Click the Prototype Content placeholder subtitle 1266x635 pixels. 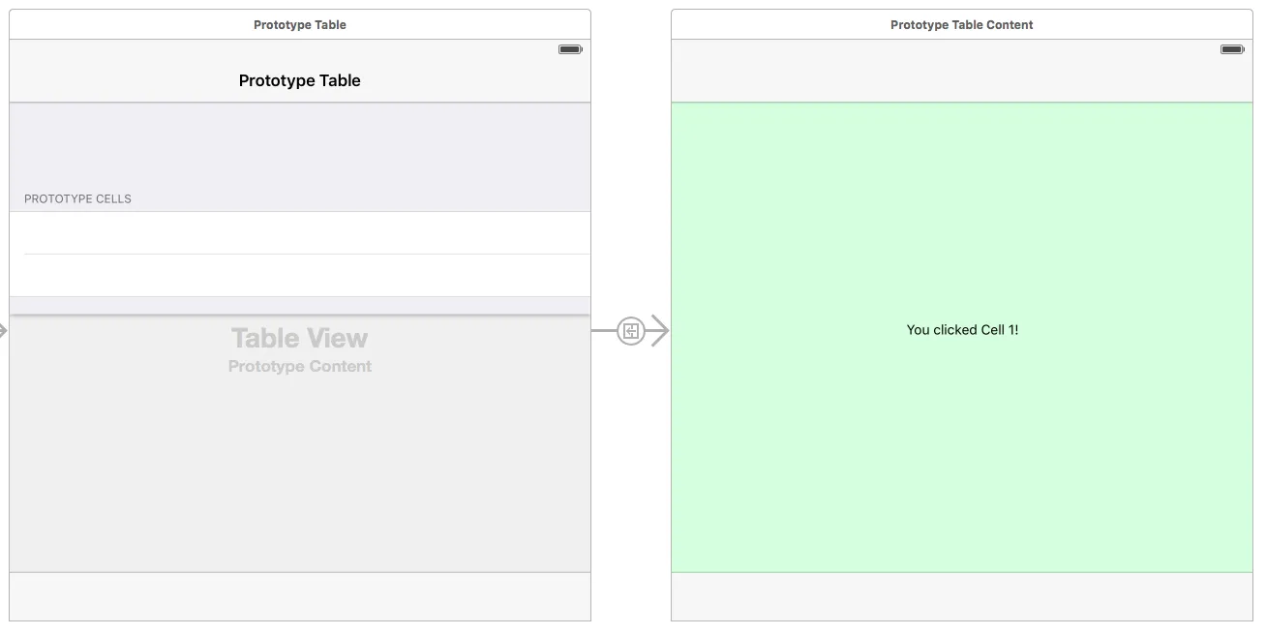click(300, 366)
